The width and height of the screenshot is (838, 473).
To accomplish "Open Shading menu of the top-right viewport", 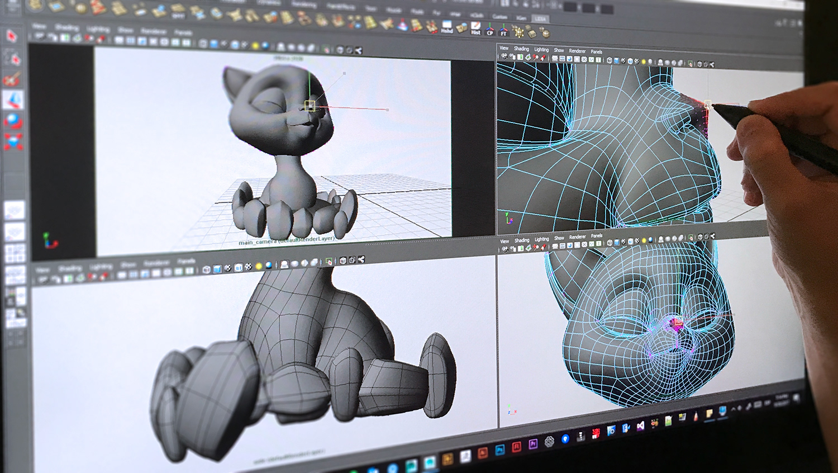I will pyautogui.click(x=522, y=49).
